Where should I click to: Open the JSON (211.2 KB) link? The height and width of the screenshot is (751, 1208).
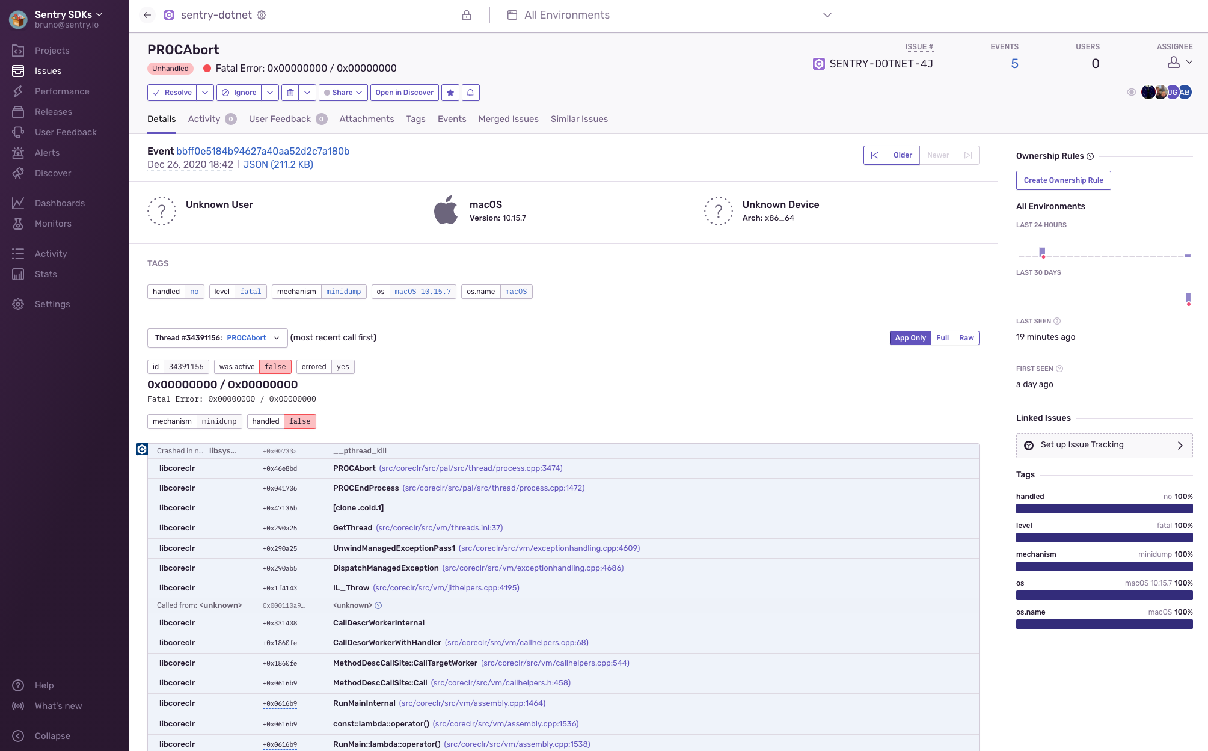click(x=278, y=164)
